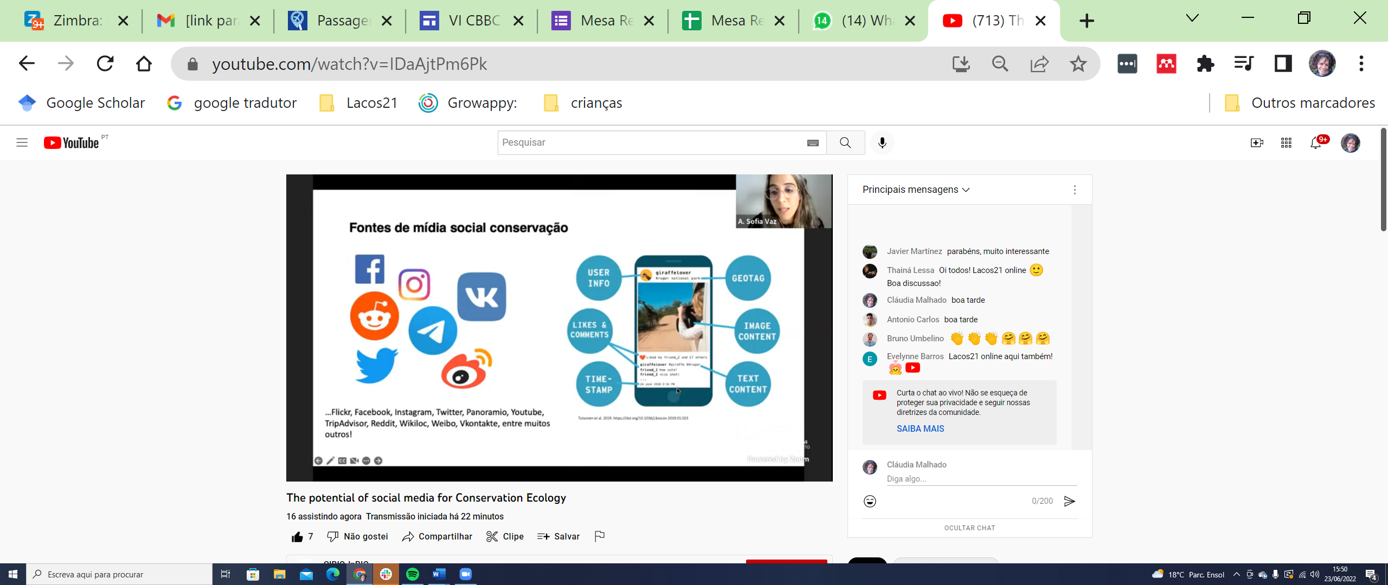This screenshot has height=585, width=1388.
Task: Click the install app icon in address bar
Action: 961,64
